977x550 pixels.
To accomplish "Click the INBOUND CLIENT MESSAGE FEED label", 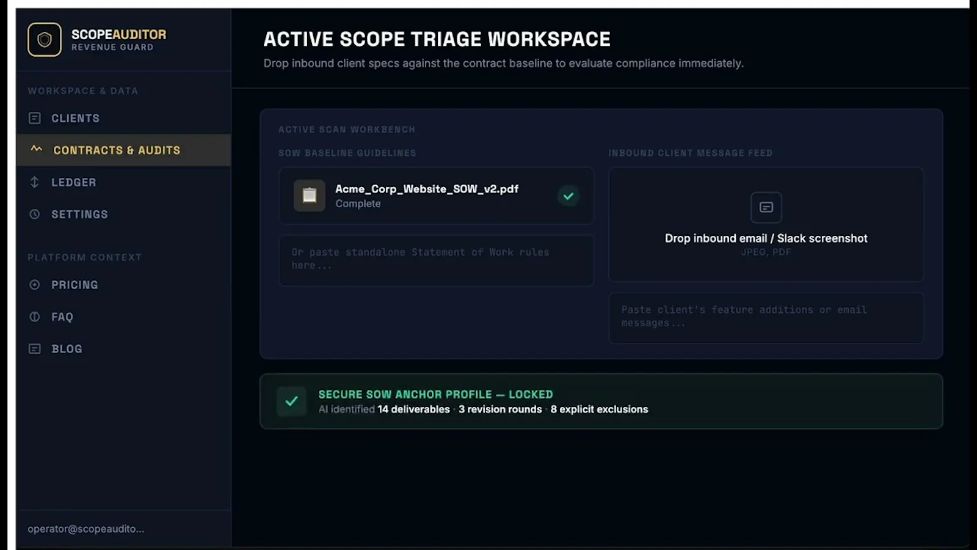I will coord(690,153).
